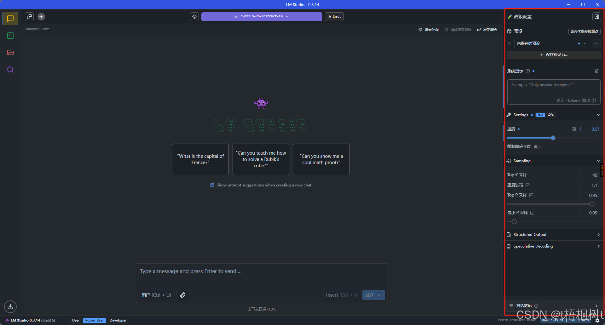Screen dimensions: 605x325
Task: Select the 基础 settings tab
Action: pyautogui.click(x=540, y=115)
